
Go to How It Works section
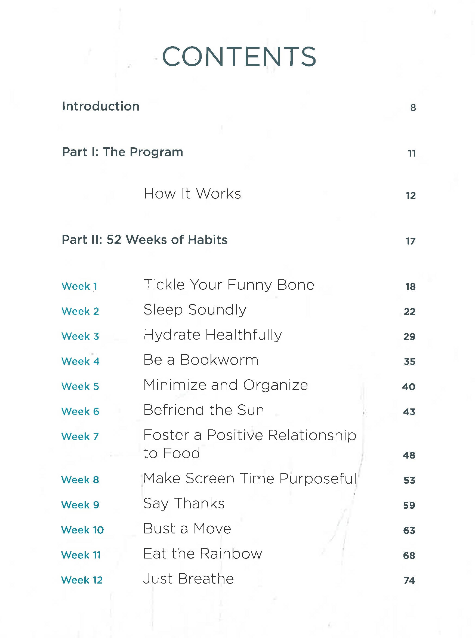[192, 193]
